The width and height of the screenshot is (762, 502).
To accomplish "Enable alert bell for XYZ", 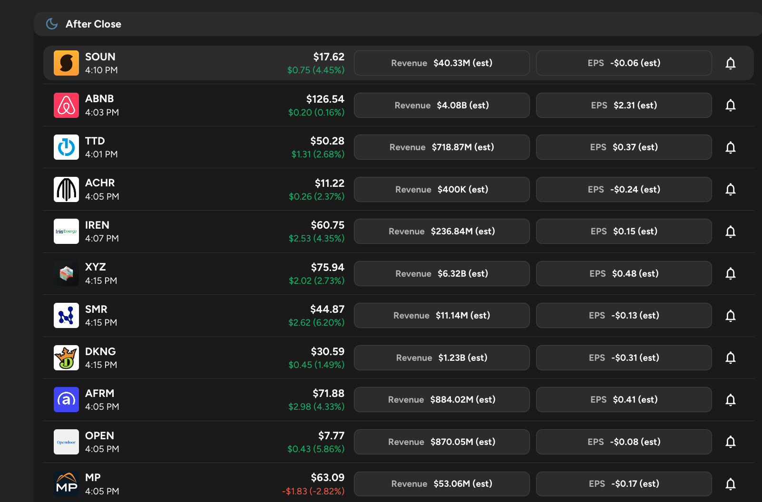I will (731, 273).
